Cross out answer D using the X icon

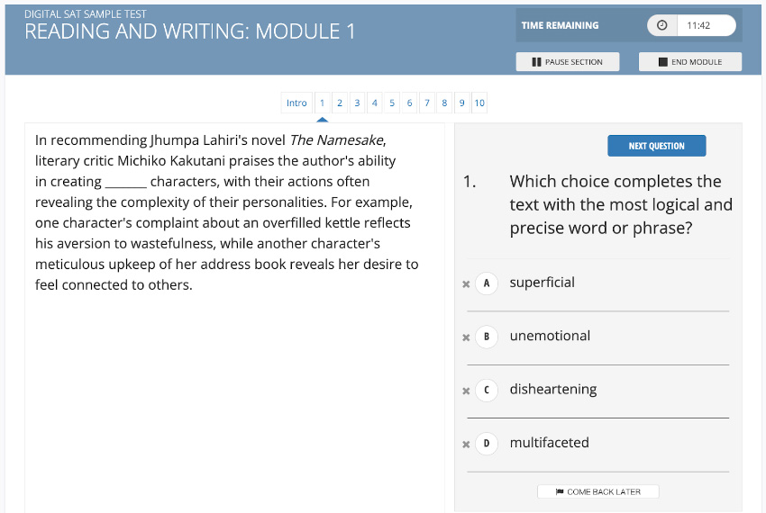pos(466,445)
